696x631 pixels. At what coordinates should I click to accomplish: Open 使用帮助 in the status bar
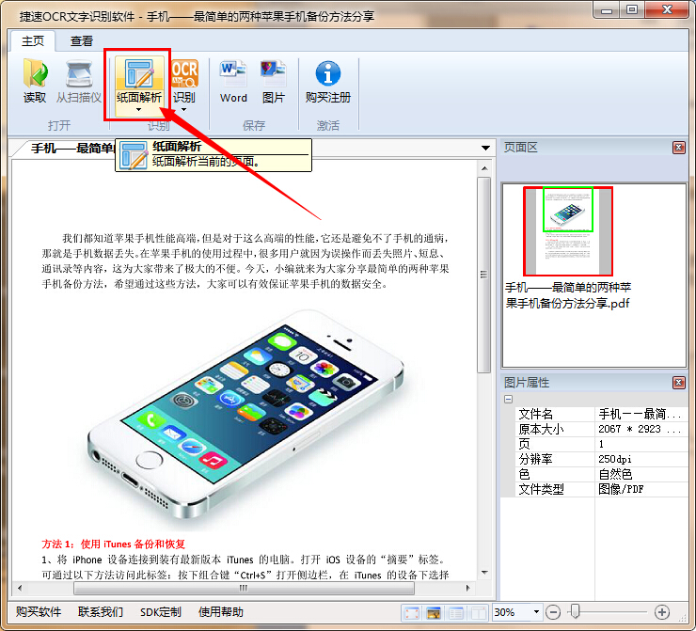tap(221, 612)
